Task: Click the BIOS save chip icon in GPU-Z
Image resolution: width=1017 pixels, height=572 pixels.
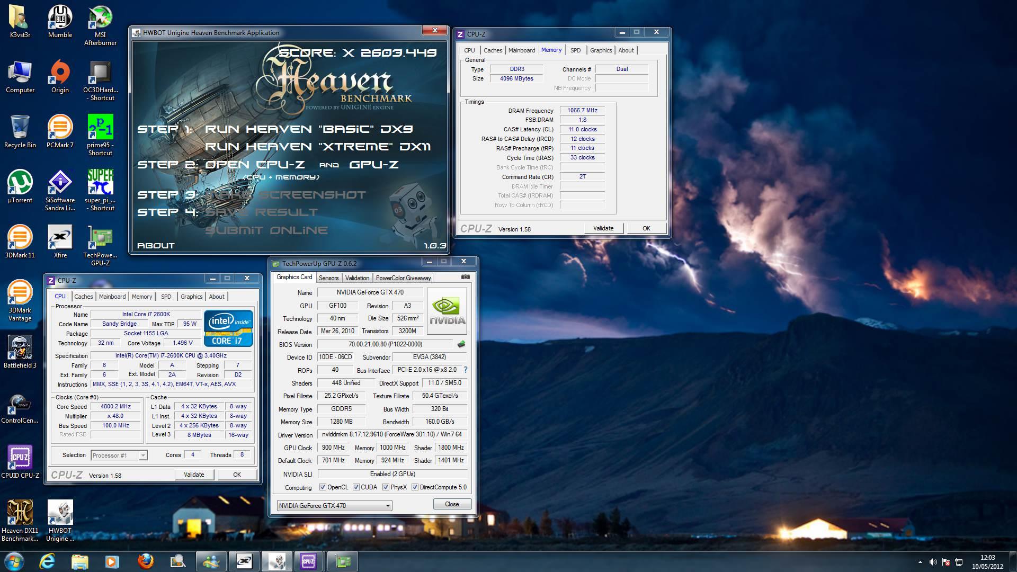Action: 461,344
